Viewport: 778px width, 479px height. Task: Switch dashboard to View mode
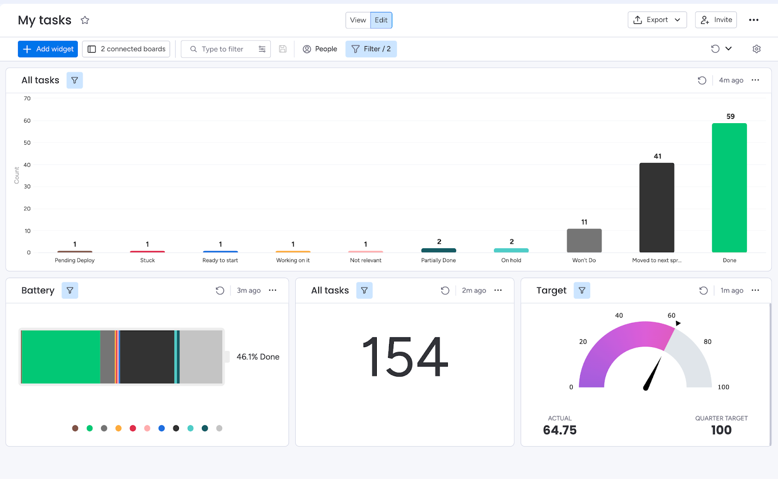358,20
